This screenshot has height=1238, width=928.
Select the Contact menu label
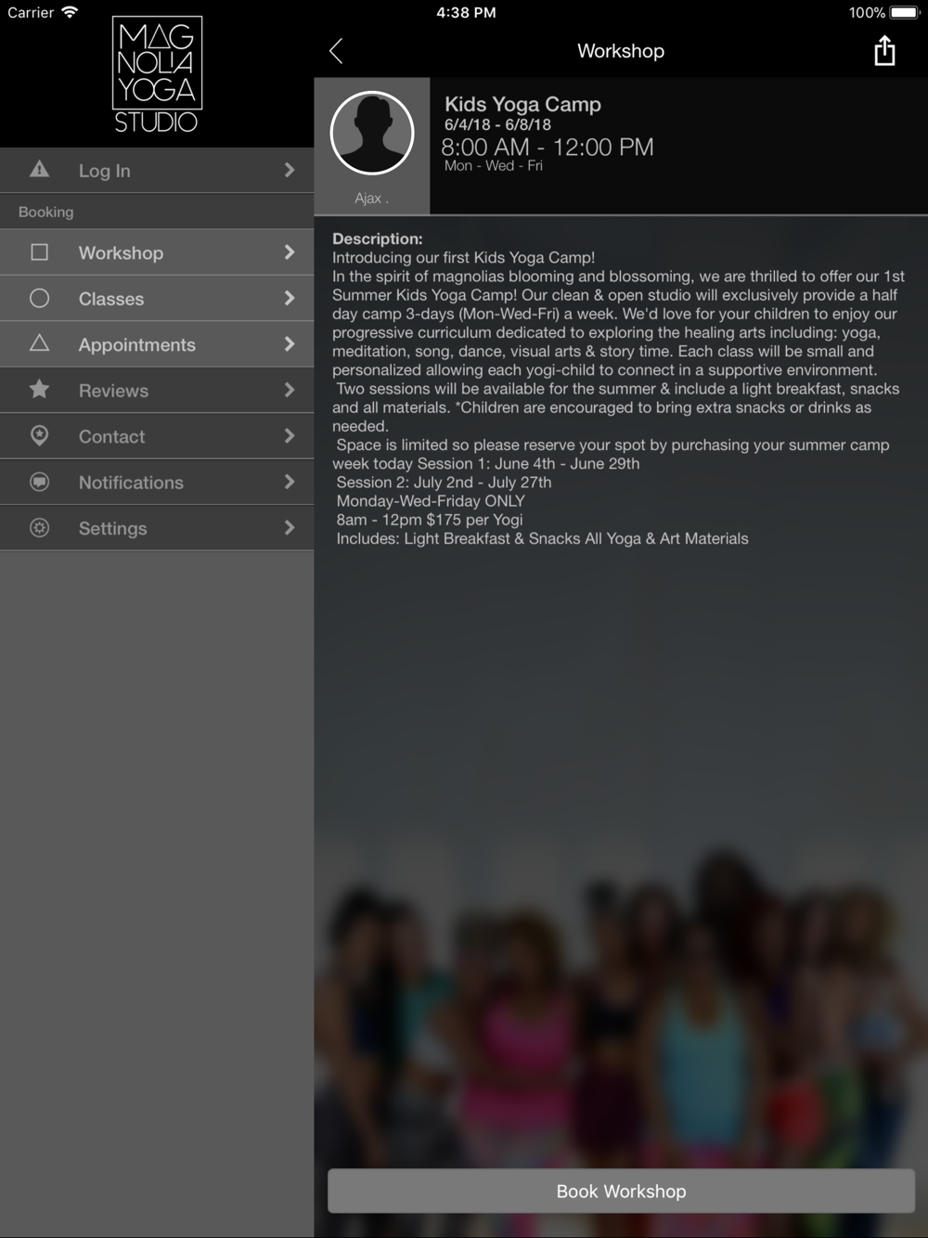coord(111,436)
